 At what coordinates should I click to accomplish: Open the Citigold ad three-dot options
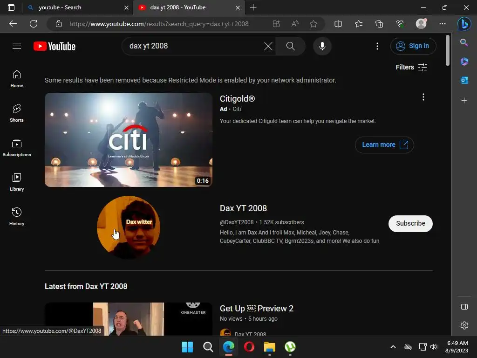coord(423,97)
